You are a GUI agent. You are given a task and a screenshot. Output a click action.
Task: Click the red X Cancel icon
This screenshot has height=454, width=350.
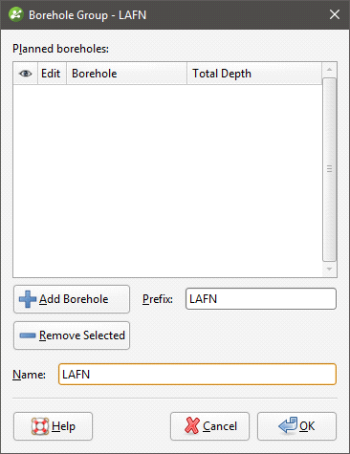192,425
